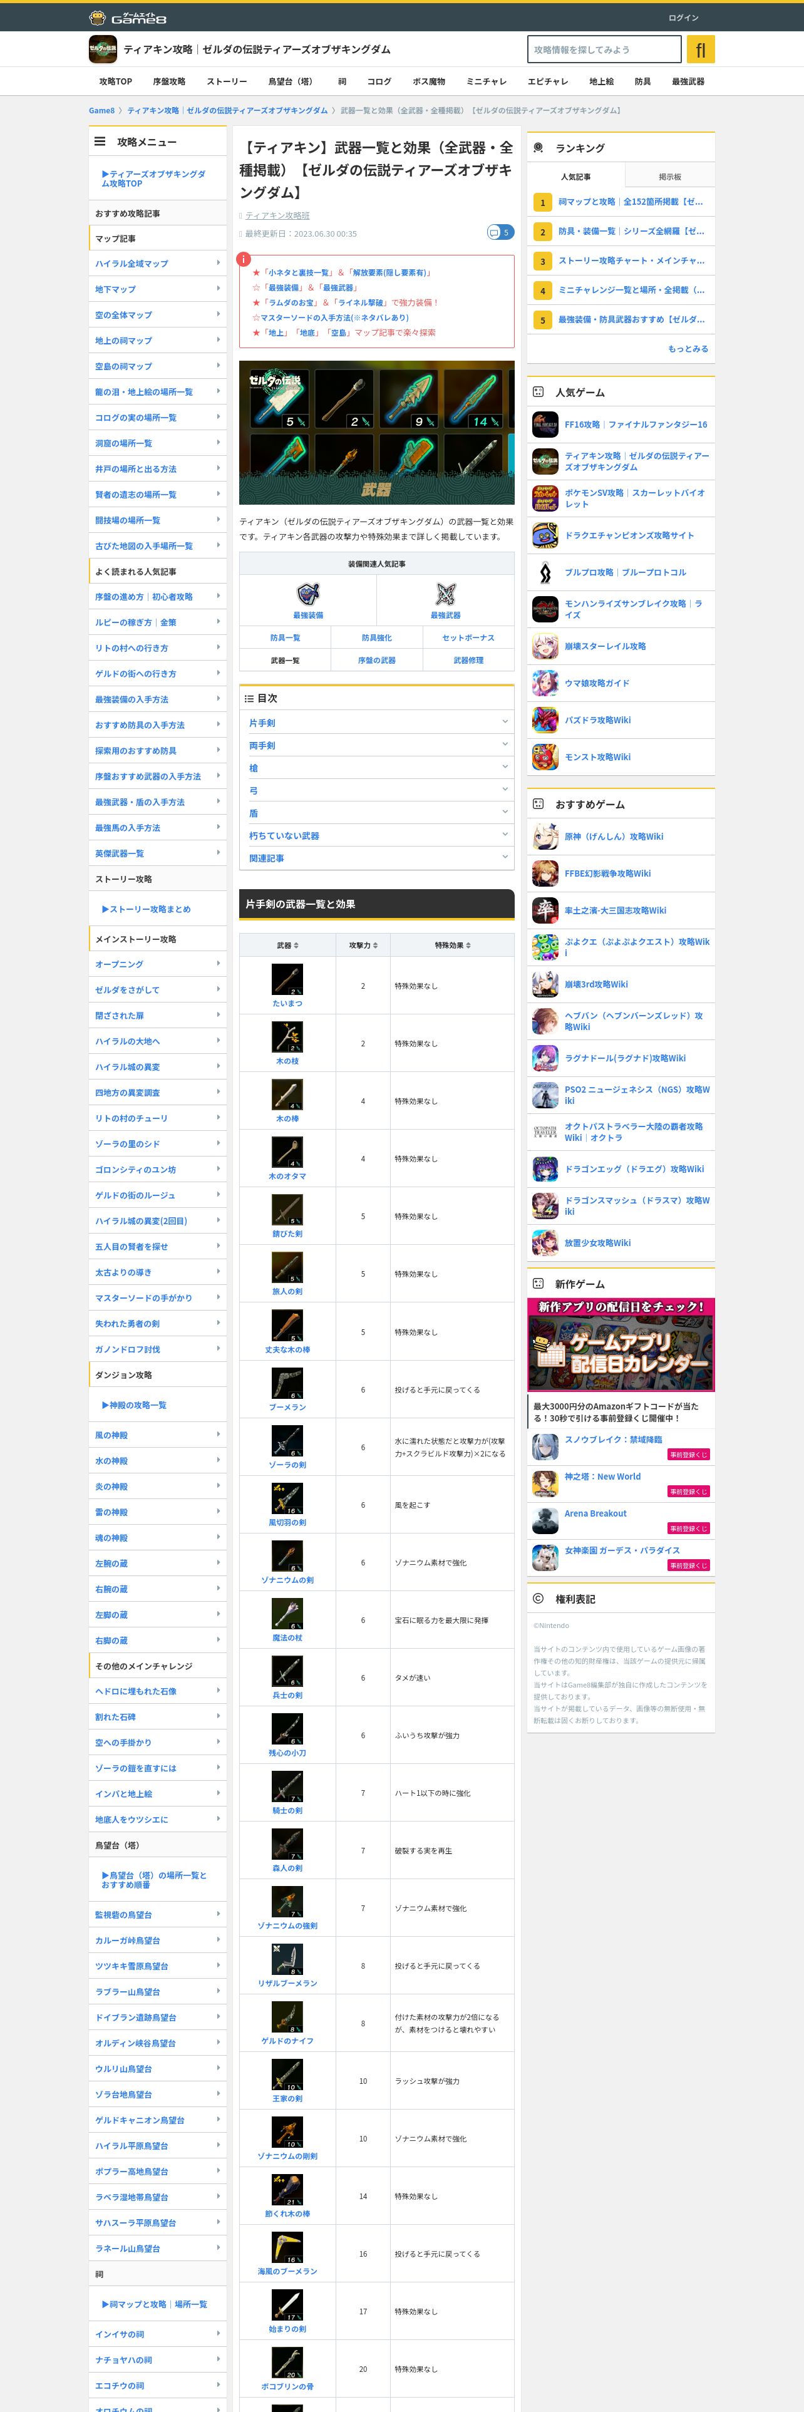Click the ポケモンSV攻略 game icon

click(545, 498)
